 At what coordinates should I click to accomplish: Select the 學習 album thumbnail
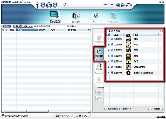[x=128, y=44]
